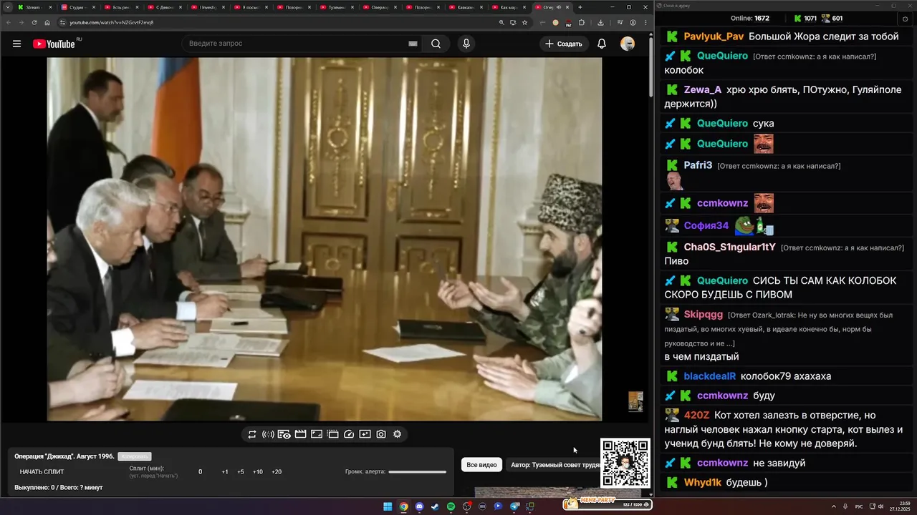
Task: Take a screenshot with the camera icon
Action: coord(381,434)
